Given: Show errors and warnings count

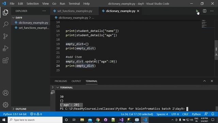Looking at the screenshot, I should point(36,114).
